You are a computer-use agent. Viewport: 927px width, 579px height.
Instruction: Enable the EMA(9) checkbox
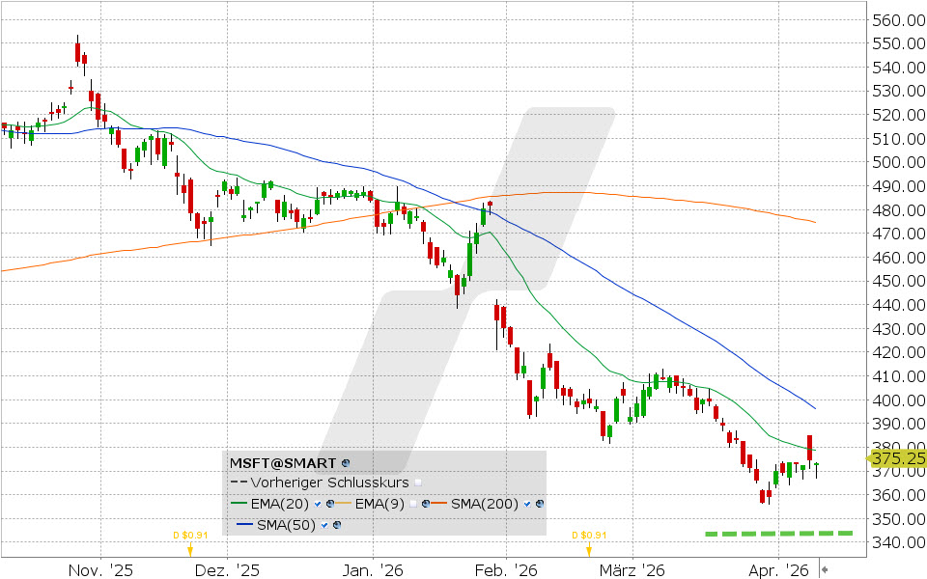click(x=415, y=504)
